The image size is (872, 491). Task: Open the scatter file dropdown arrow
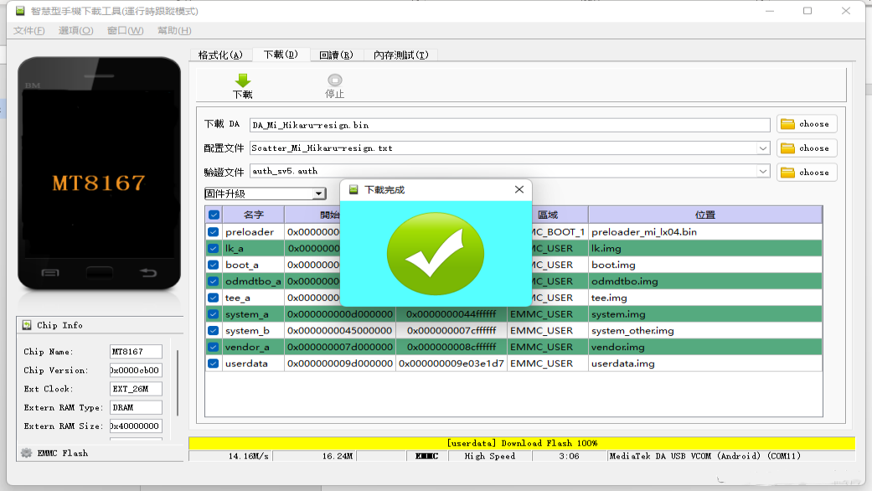coord(762,147)
